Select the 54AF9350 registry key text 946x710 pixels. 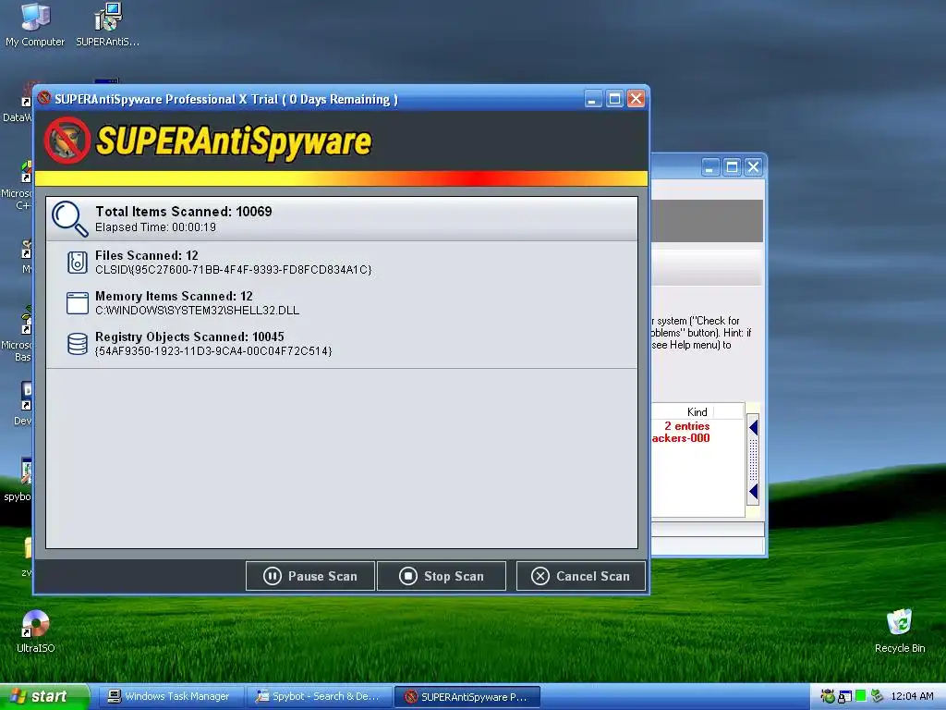(x=213, y=351)
